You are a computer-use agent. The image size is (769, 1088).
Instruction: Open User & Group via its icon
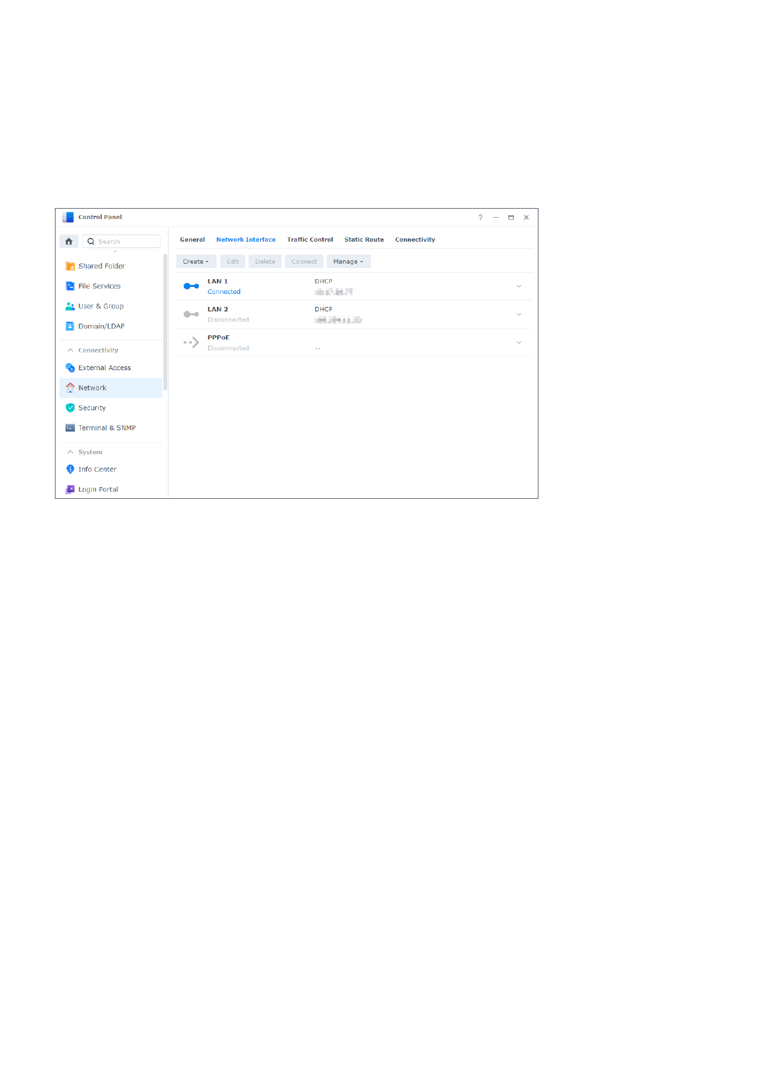(70, 306)
